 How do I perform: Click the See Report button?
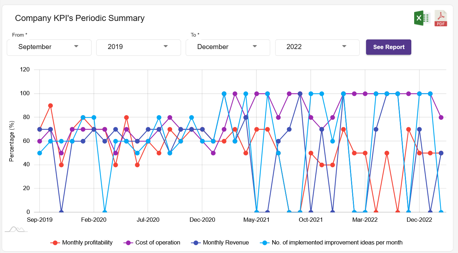388,47
